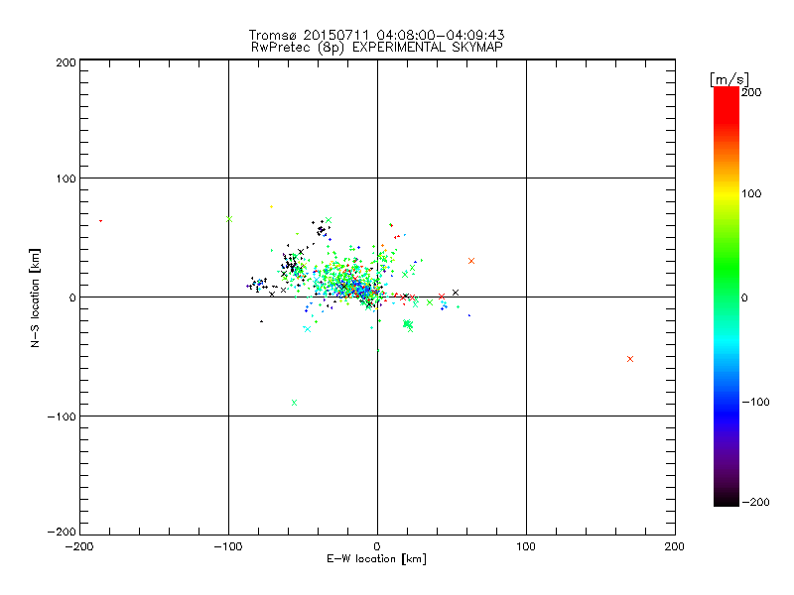The width and height of the screenshot is (794, 595).
Task: Click the x-axis tick label '200'
Action: [x=675, y=546]
